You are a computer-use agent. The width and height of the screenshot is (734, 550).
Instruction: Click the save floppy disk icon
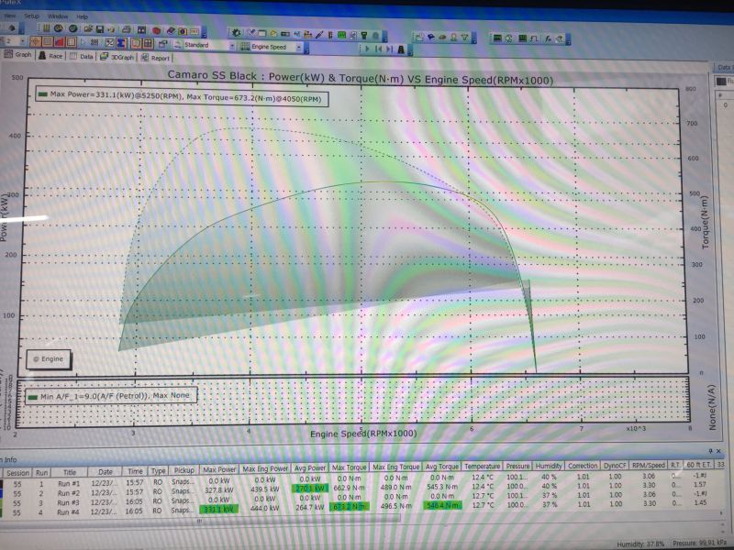coord(100,29)
